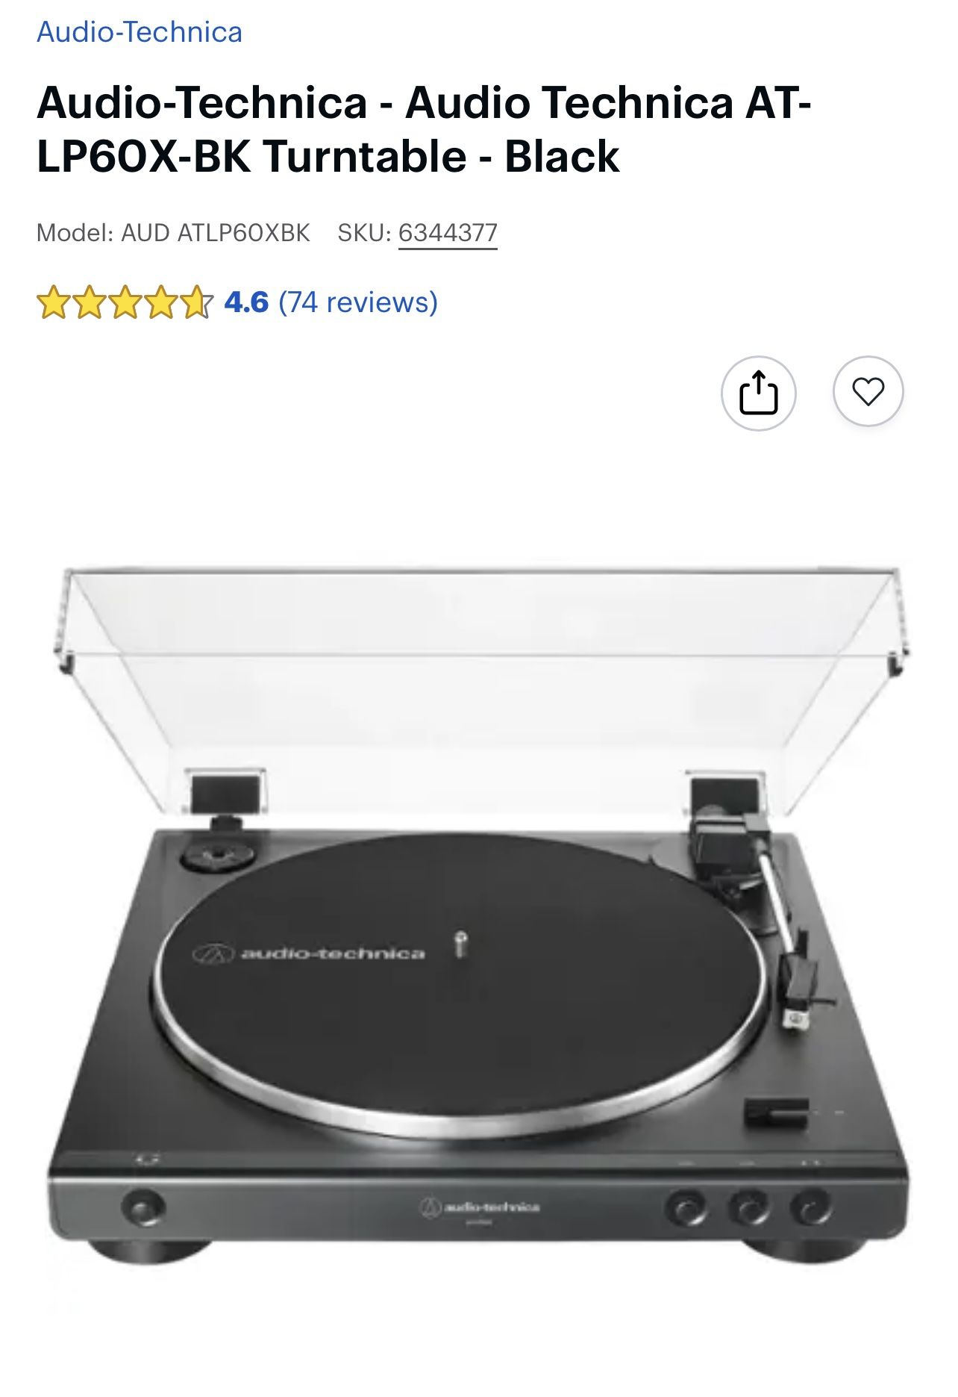Click the partially filled fifth star
Image resolution: width=958 pixels, height=1397 pixels.
click(x=197, y=303)
